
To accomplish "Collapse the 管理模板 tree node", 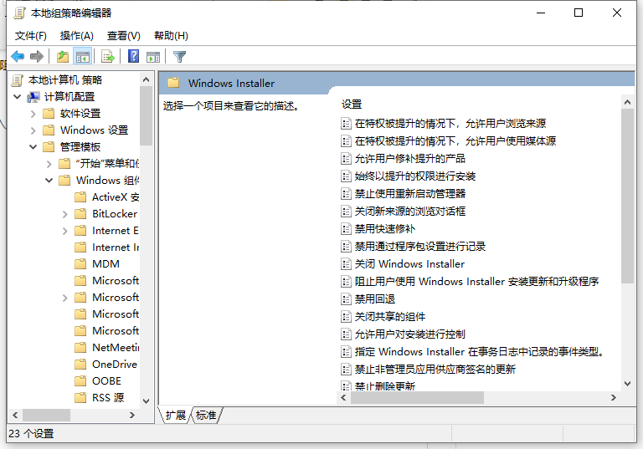I will (33, 147).
